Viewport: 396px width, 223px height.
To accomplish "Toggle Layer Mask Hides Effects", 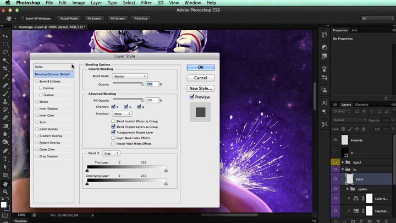I will tap(113, 138).
